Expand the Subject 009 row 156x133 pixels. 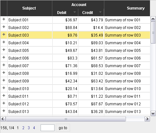[4, 80]
